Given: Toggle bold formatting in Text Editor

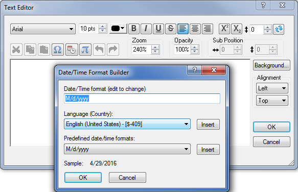Looking at the screenshot, I should [134, 29].
